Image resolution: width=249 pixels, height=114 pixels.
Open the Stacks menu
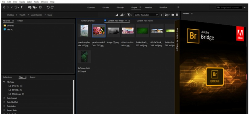(22, 2)
